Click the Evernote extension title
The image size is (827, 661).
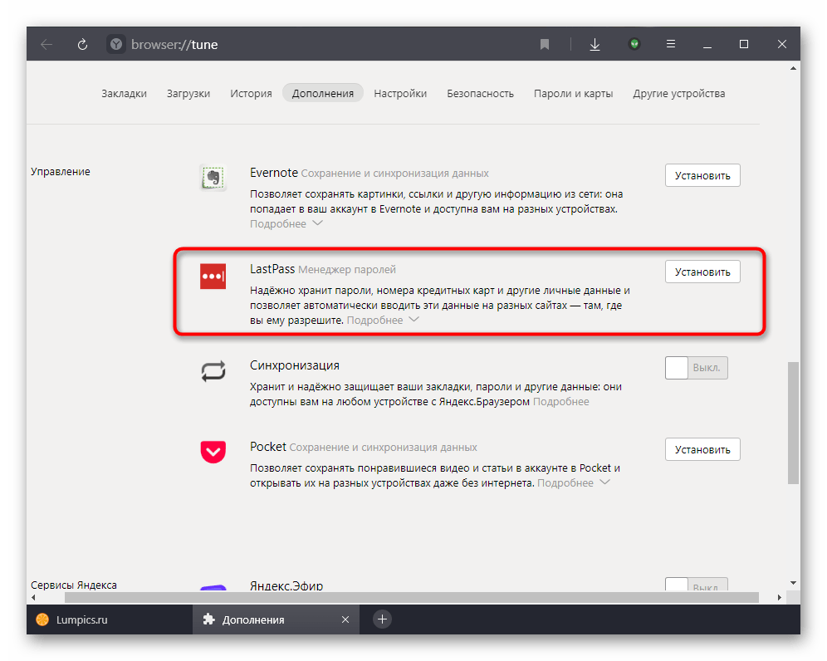click(x=274, y=173)
